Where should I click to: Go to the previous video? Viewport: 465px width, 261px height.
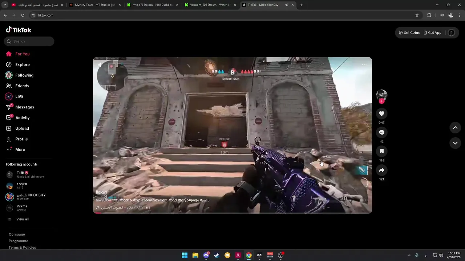(455, 128)
